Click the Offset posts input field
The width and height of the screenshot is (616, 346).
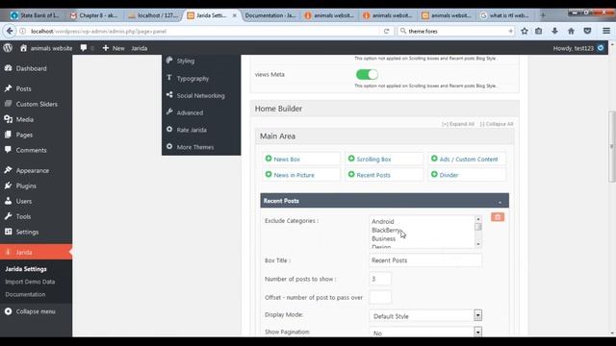click(x=380, y=297)
